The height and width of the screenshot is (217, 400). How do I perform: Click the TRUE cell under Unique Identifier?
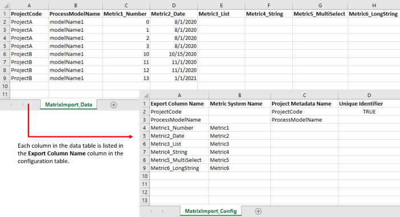click(x=369, y=112)
